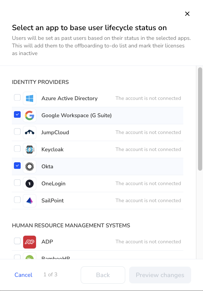
Task: Click 'IDENTITY PROVIDERS' section heading
Action: (40, 82)
